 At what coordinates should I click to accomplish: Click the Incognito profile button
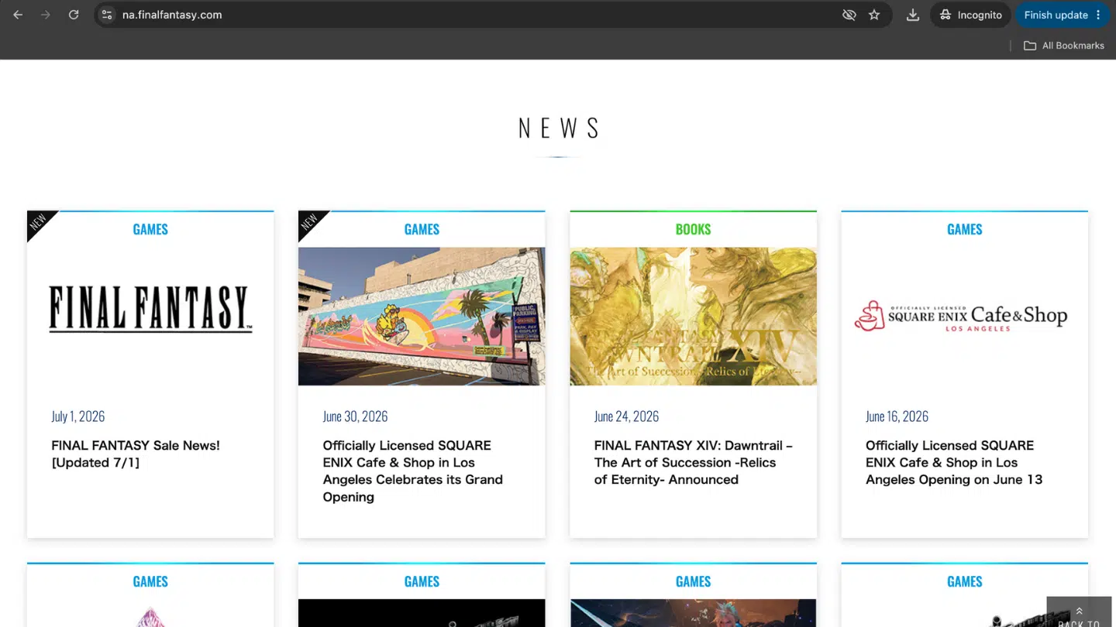point(970,15)
